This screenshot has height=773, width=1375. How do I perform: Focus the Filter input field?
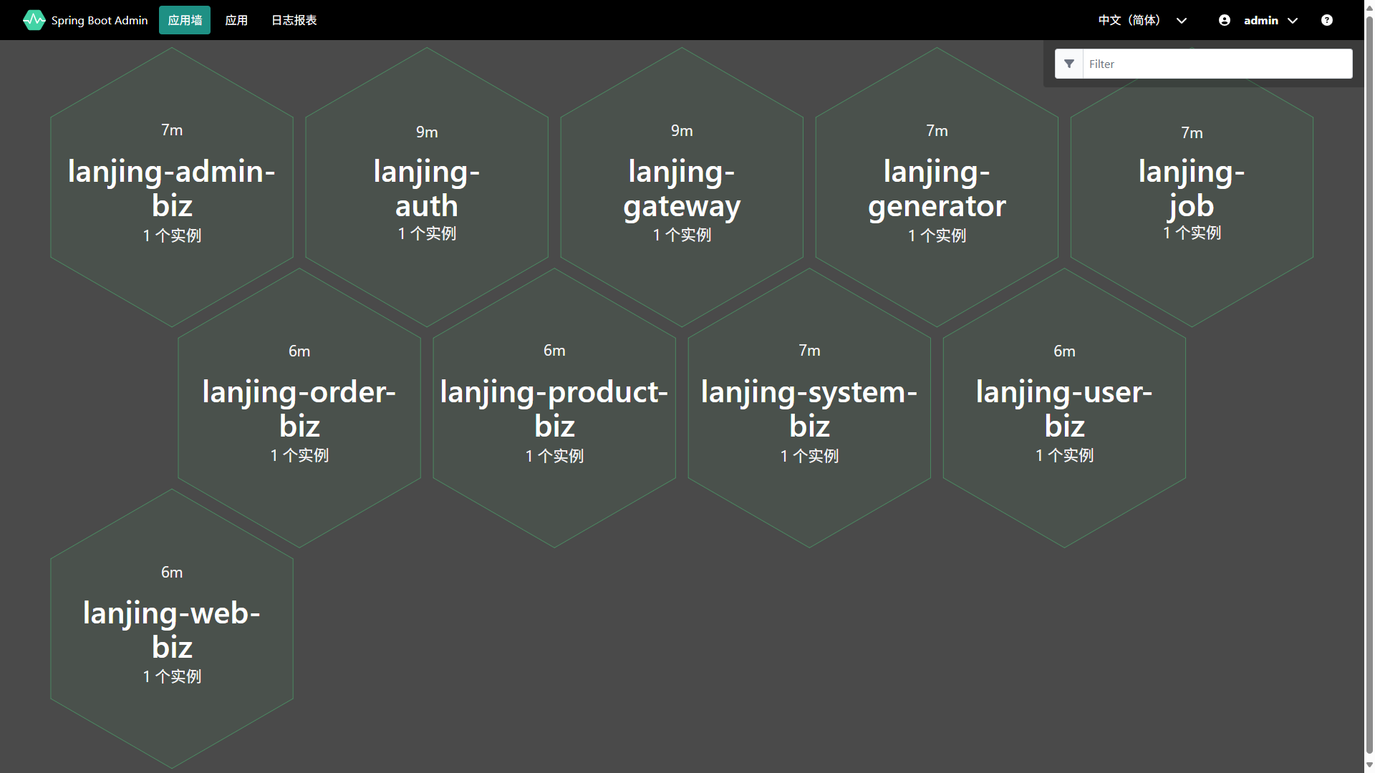pyautogui.click(x=1217, y=64)
